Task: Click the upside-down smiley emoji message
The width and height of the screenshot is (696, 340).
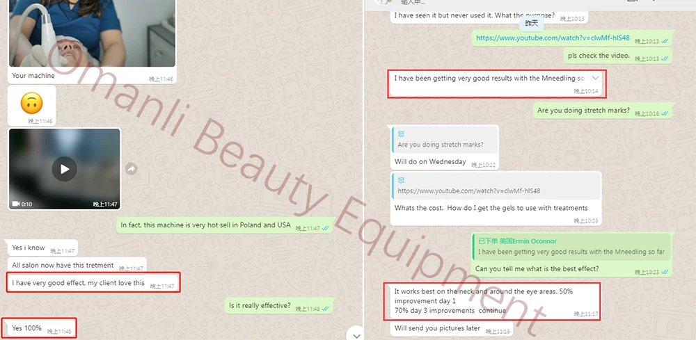Action: point(31,103)
